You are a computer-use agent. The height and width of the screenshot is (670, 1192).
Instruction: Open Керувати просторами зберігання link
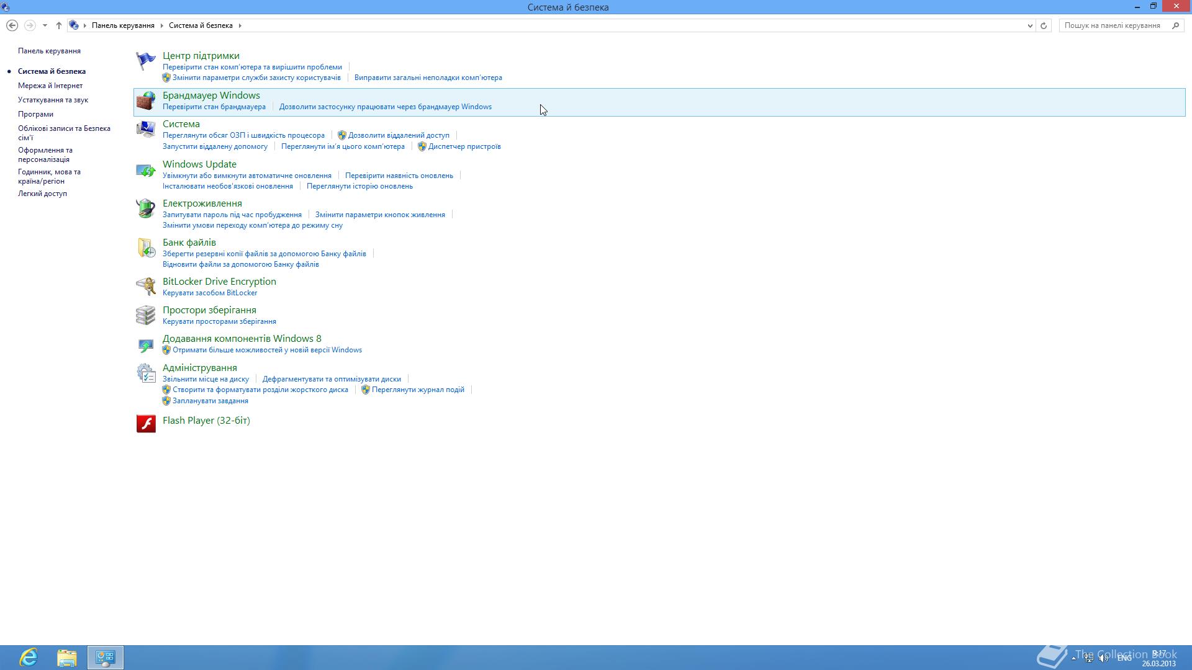[219, 321]
